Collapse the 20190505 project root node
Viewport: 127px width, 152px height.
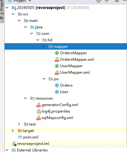coord(7,8)
